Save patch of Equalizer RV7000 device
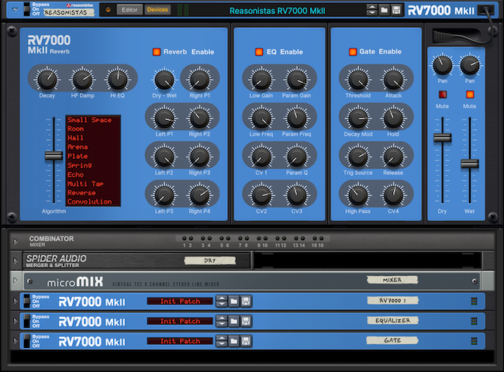The height and width of the screenshot is (372, 504). pos(246,322)
